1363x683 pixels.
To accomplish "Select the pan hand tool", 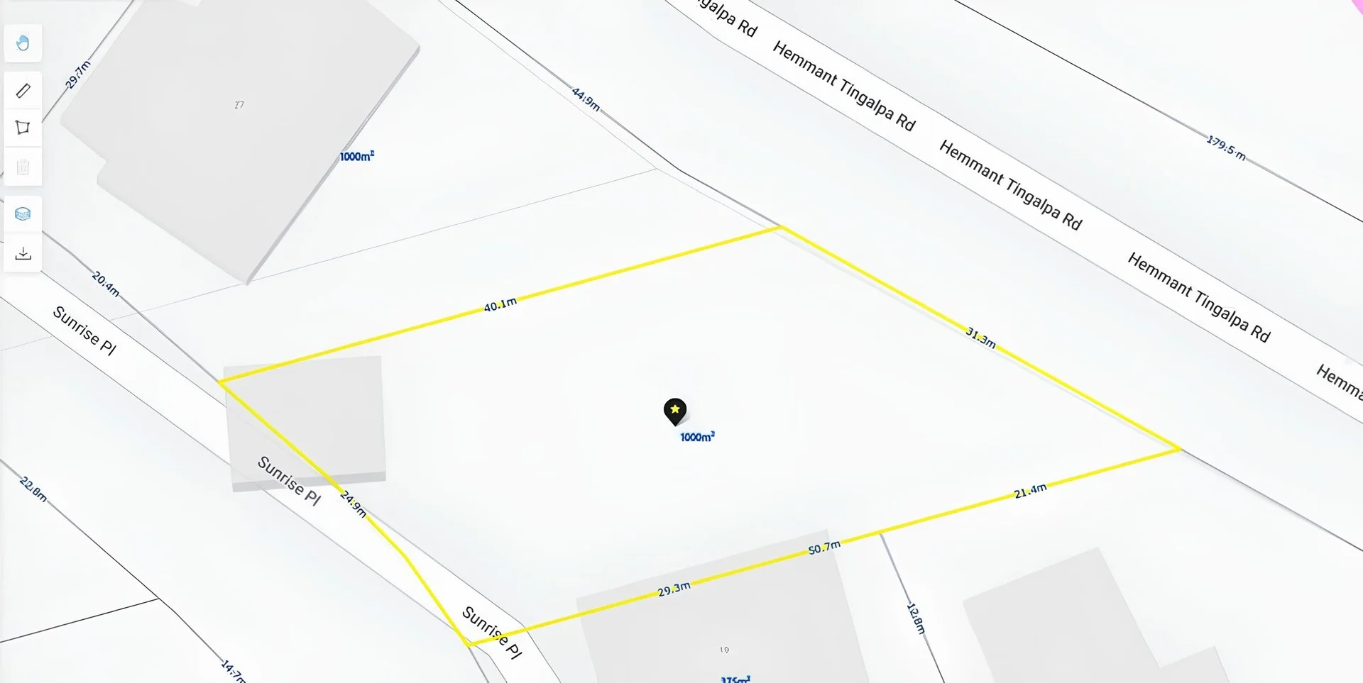I will tap(23, 43).
